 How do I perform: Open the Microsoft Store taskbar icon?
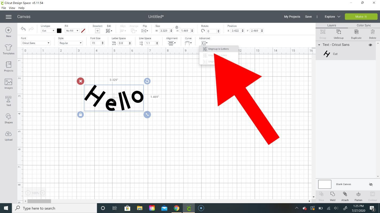(127, 208)
